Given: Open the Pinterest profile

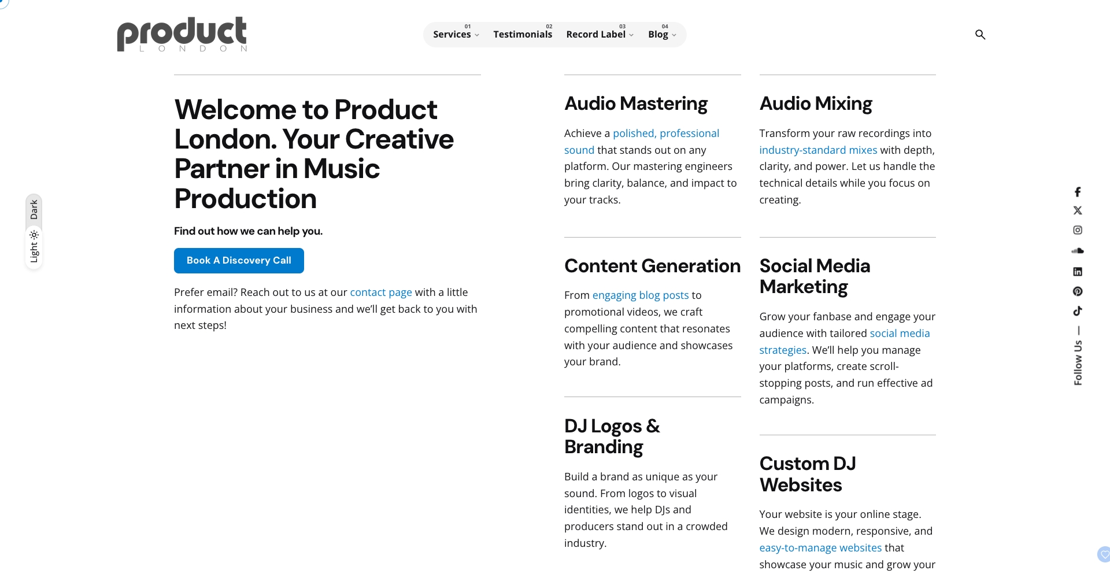Looking at the screenshot, I should tap(1078, 291).
